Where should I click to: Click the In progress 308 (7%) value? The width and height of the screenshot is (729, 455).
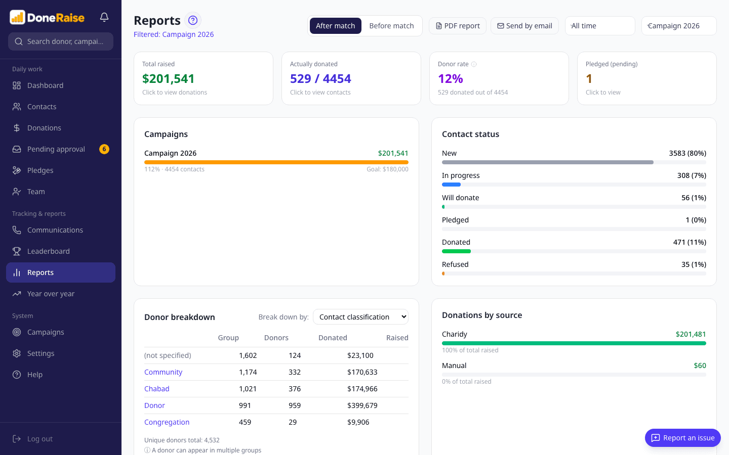coord(692,175)
